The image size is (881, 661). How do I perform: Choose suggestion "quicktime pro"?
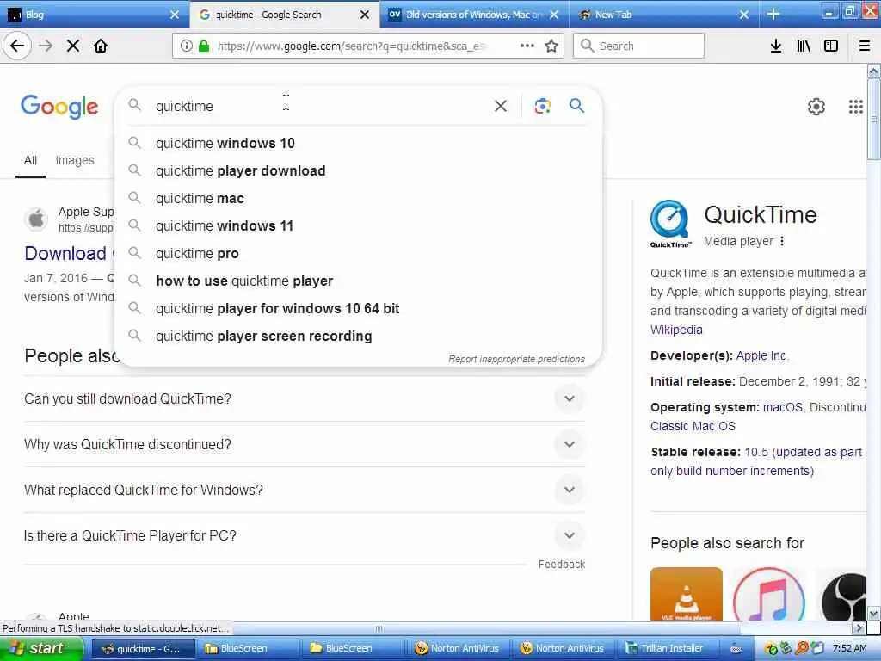[x=359, y=254]
